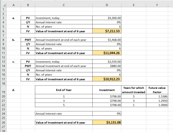Select highlighted result $3,131.08
The height and width of the screenshot is (132, 173).
[107, 122]
